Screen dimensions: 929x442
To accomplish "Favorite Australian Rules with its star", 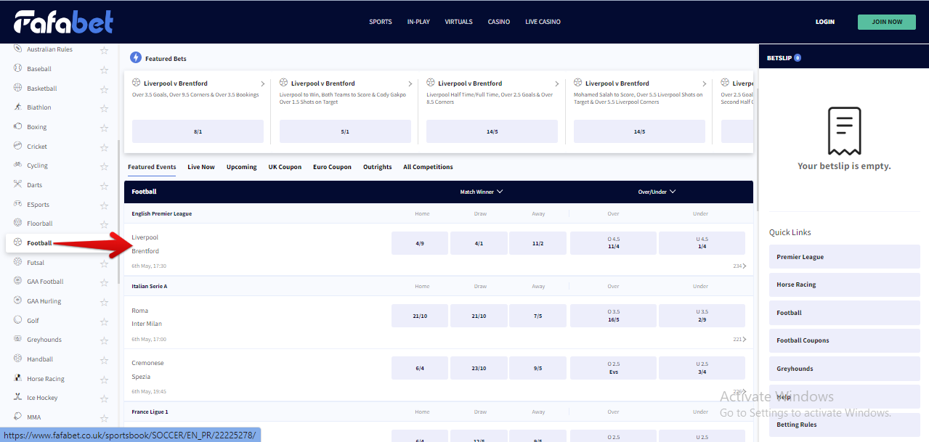I will point(104,50).
